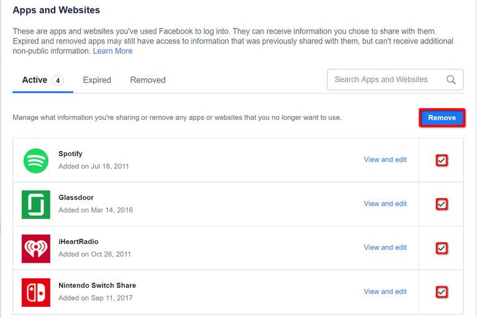Viewport: 477px width, 318px height.
Task: Click the Spotify app logo icon
Action: (36, 160)
